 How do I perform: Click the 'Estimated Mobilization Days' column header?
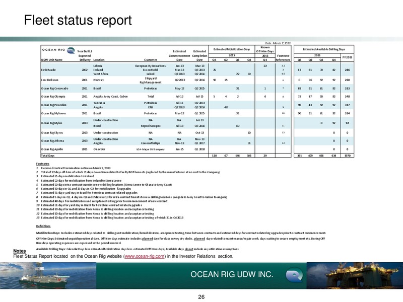[232, 49]
